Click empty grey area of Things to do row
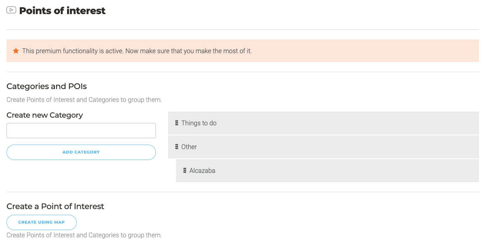 click(x=343, y=123)
